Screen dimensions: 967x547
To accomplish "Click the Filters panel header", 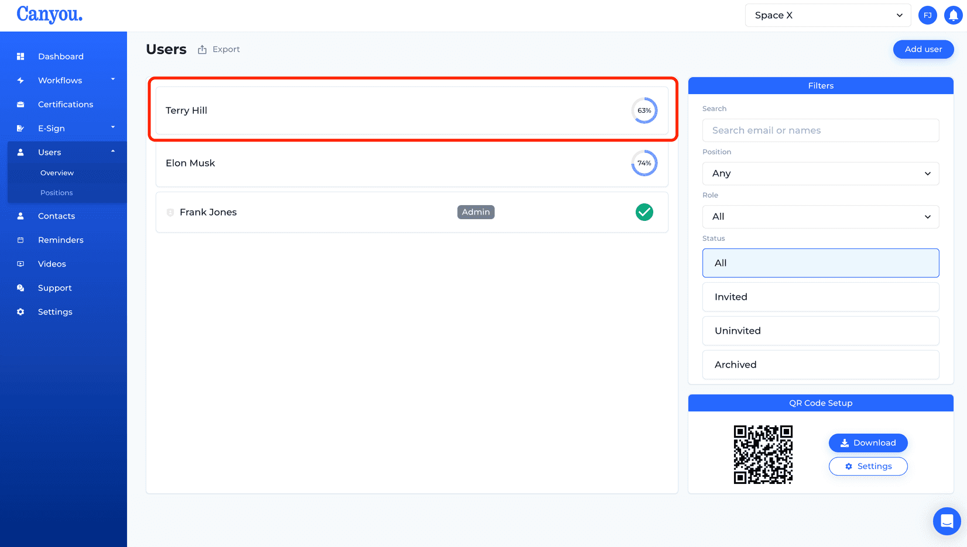I will pos(821,86).
